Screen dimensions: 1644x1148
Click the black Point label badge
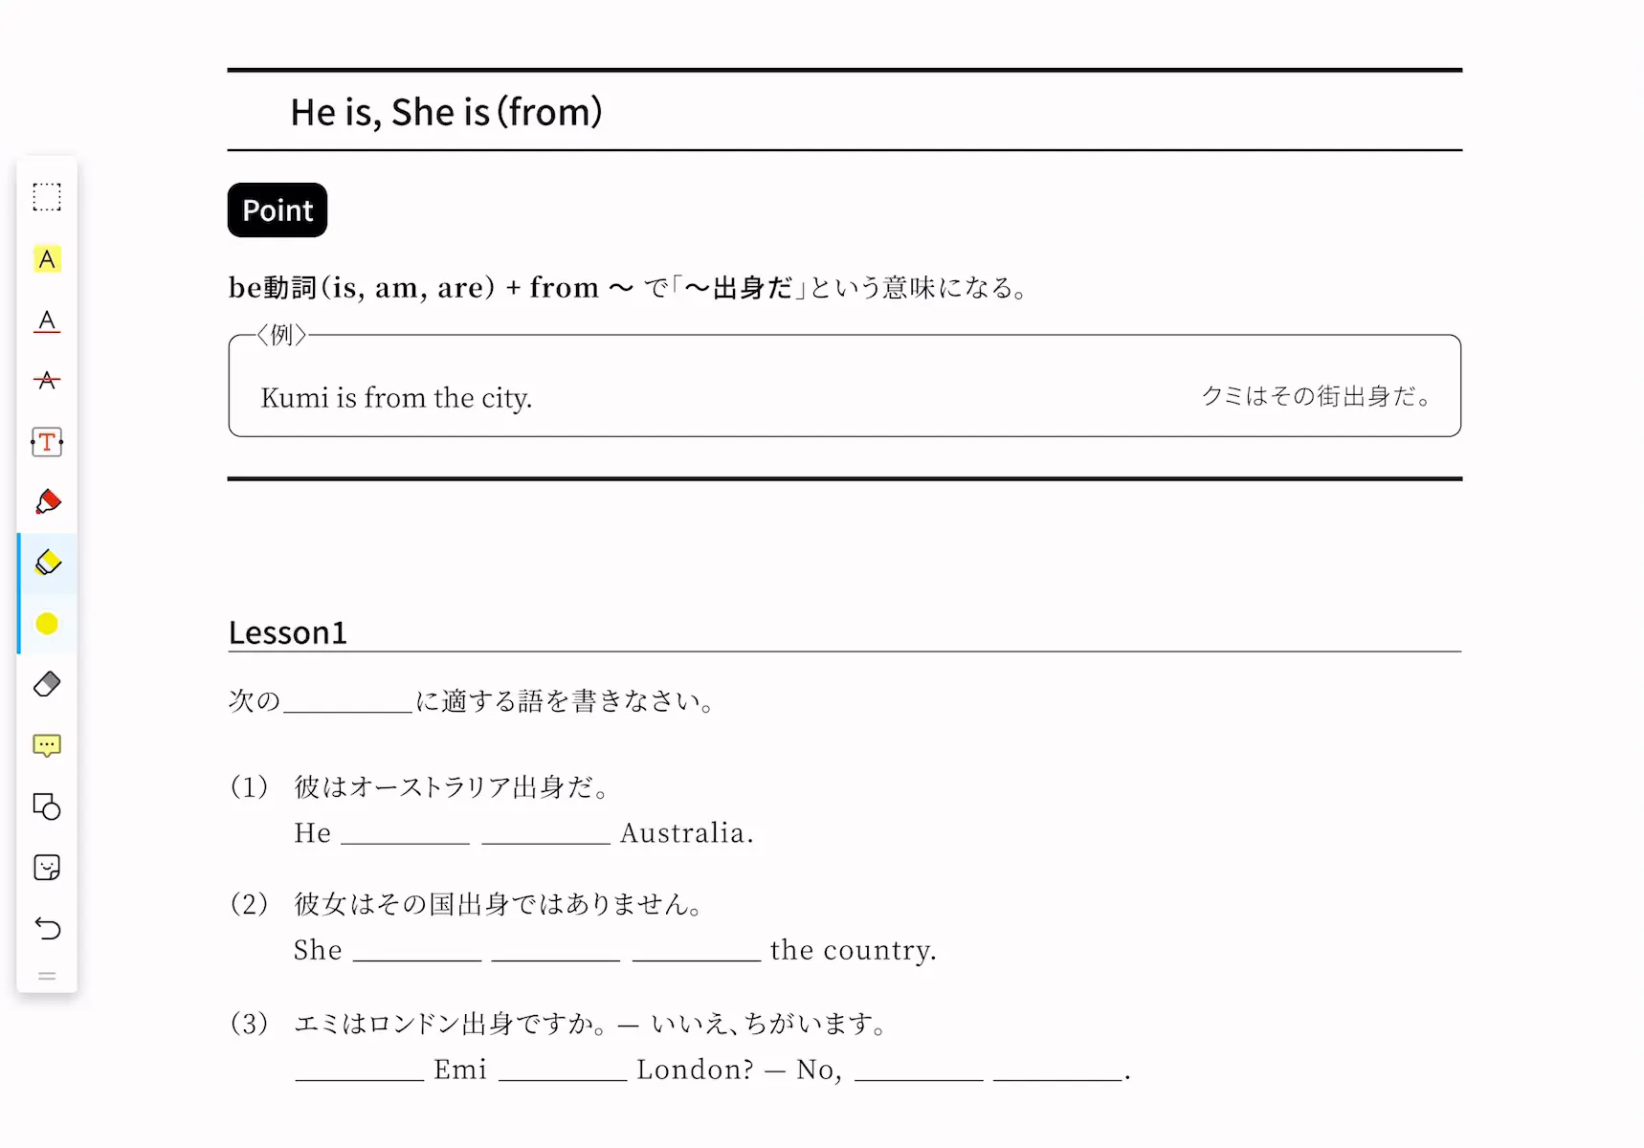278,210
